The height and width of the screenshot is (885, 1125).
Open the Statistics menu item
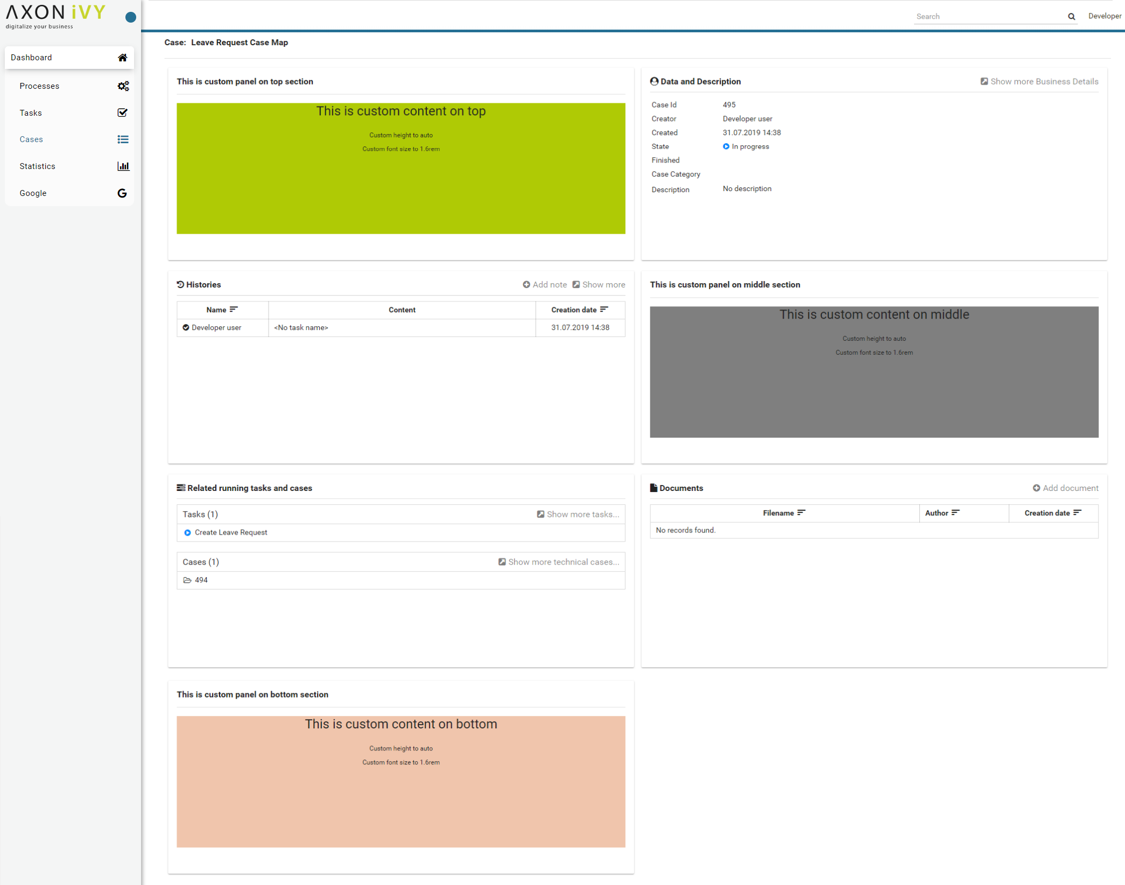pos(38,166)
